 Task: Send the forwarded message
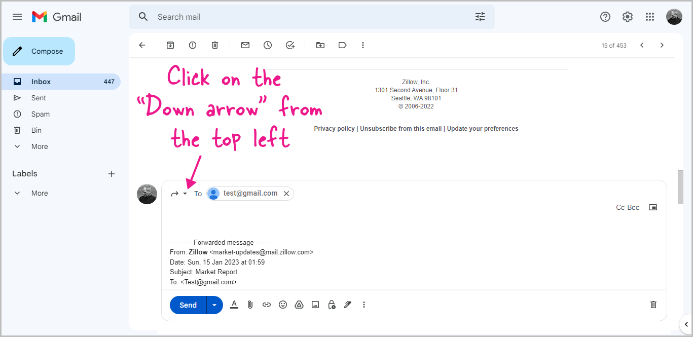[x=187, y=305]
